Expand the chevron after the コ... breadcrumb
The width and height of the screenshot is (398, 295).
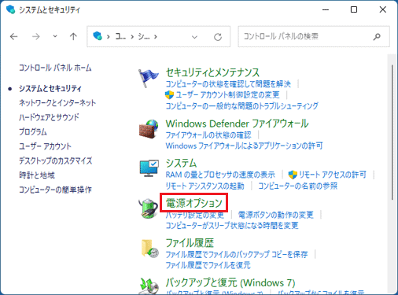[x=132, y=37]
